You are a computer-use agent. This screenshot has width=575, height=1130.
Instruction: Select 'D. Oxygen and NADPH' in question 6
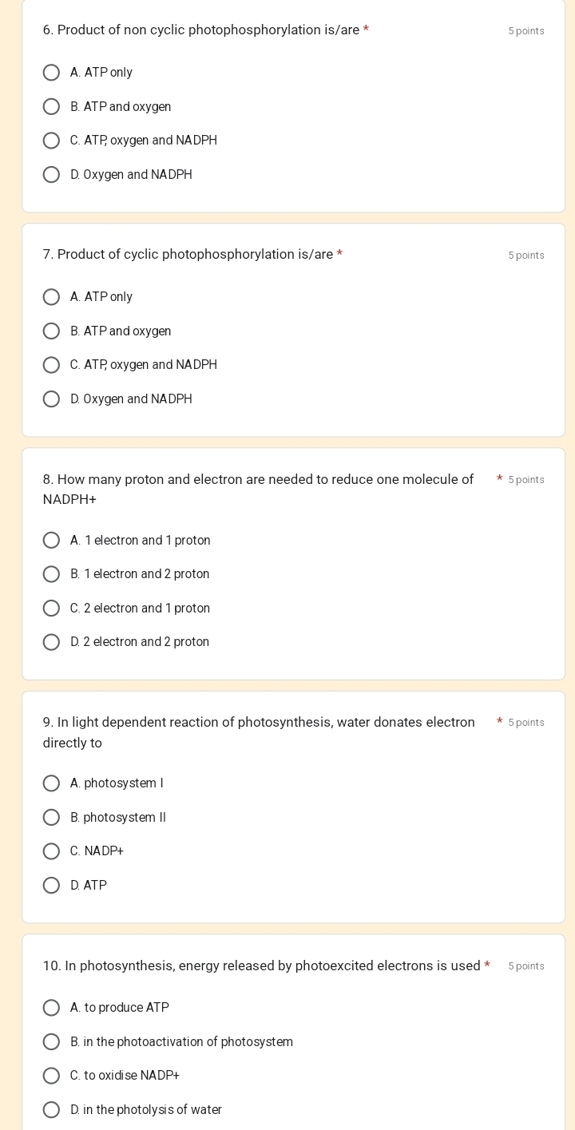[51, 175]
